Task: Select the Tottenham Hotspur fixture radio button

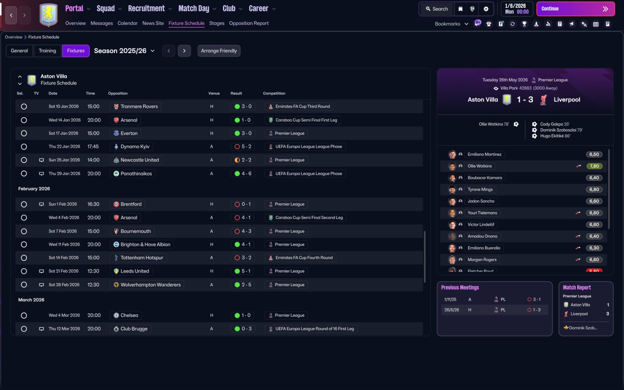Action: (x=24, y=257)
